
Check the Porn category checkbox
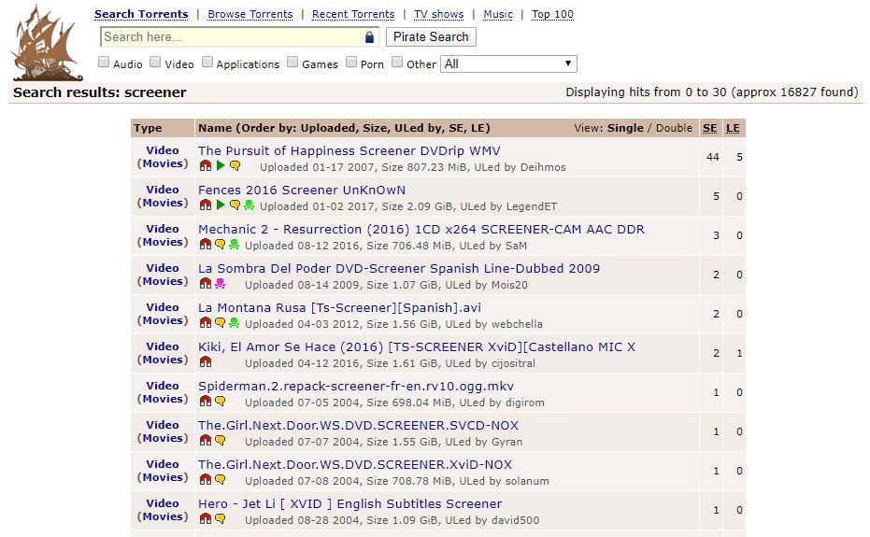click(x=351, y=63)
